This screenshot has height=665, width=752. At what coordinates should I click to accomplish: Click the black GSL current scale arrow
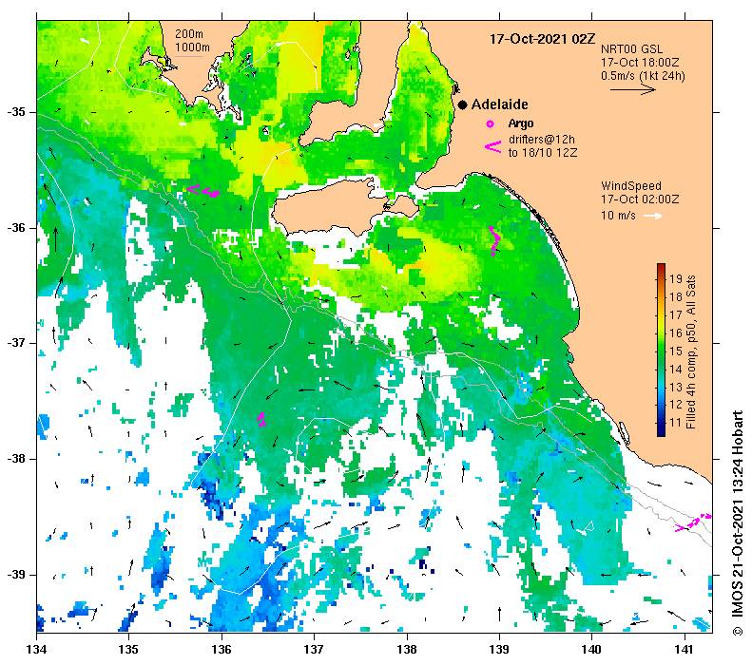[632, 90]
